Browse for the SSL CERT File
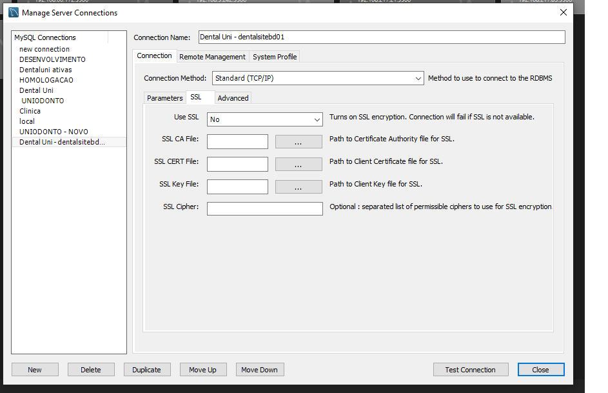 click(299, 165)
